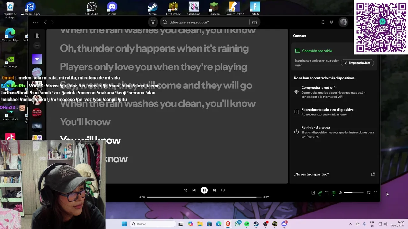Jump to the lyric line reading only 'You'll know'
Screen dimensions: 408x229
coord(85,122)
